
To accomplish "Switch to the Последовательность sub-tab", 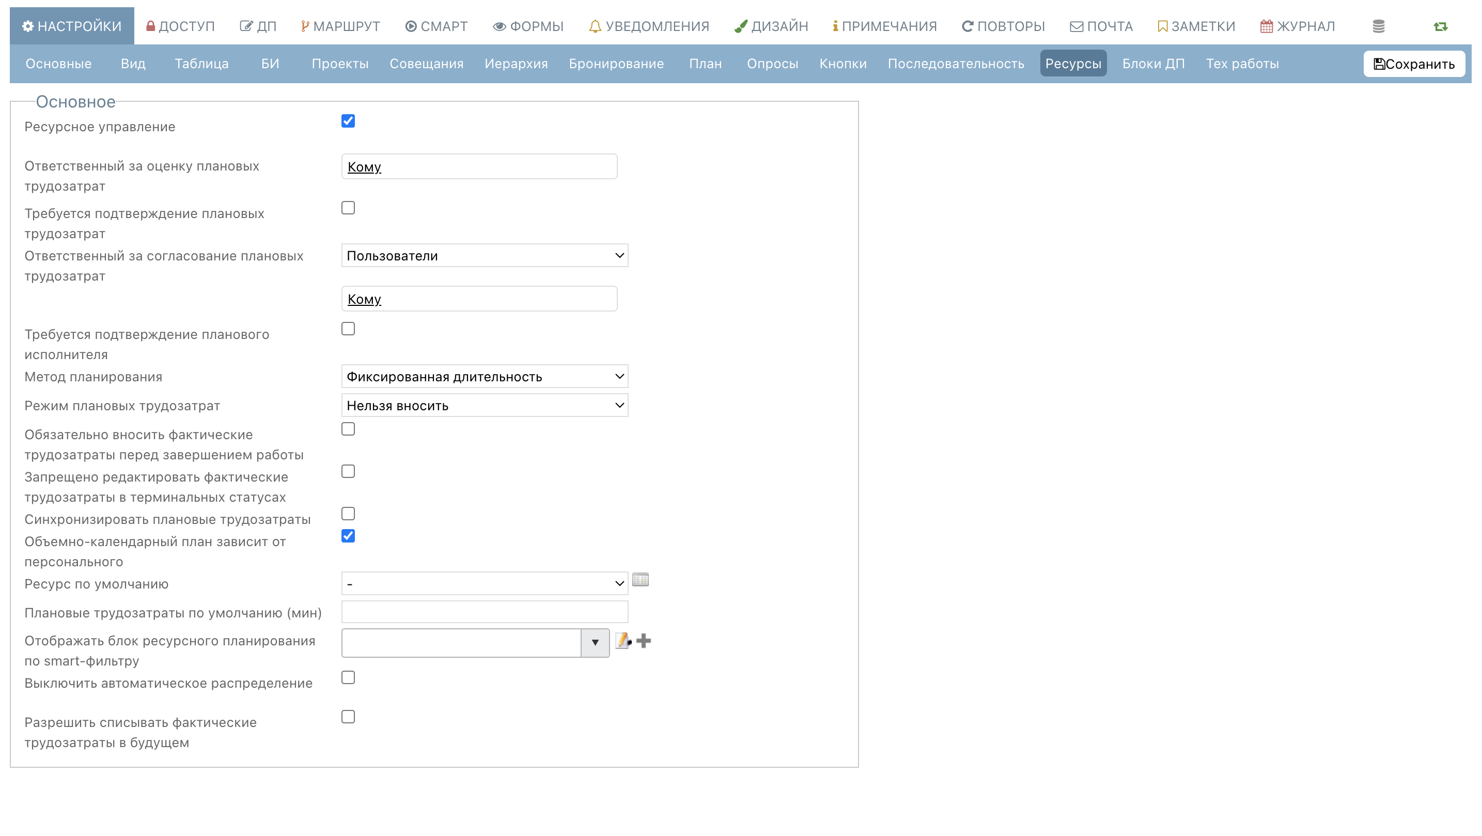I will click(x=956, y=64).
